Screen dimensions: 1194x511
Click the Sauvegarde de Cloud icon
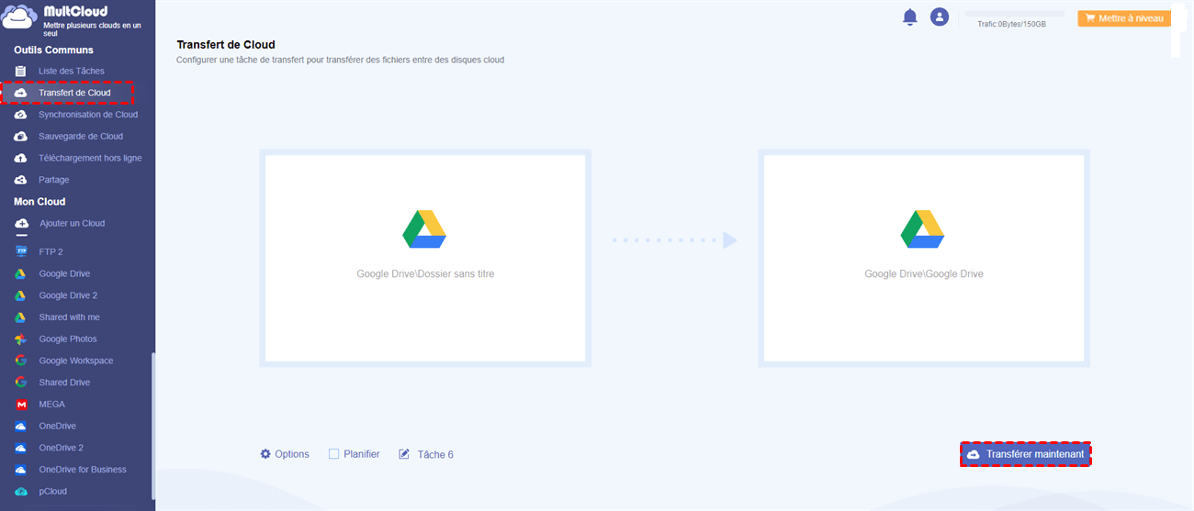[20, 136]
